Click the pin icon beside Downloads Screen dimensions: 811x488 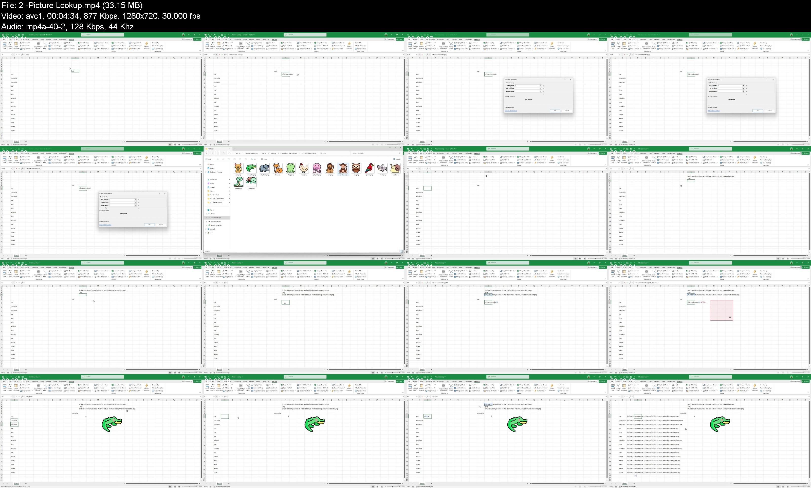pos(230,180)
